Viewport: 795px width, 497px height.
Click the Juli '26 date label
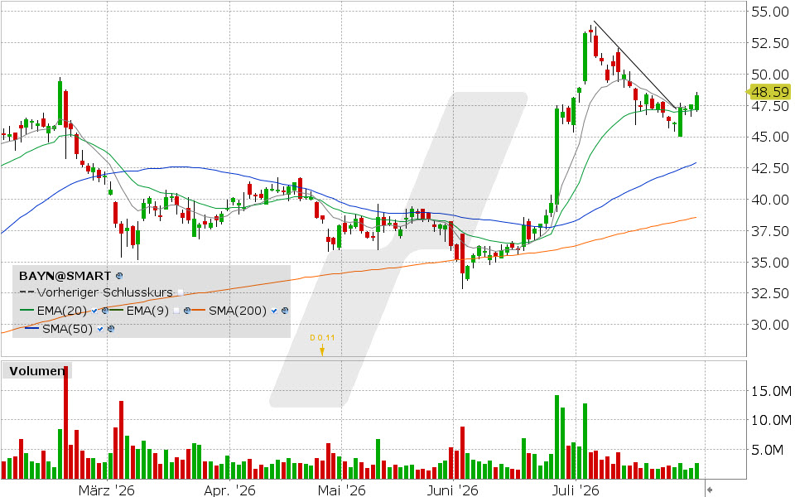pos(576,490)
